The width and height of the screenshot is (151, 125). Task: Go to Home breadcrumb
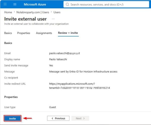click(8, 12)
